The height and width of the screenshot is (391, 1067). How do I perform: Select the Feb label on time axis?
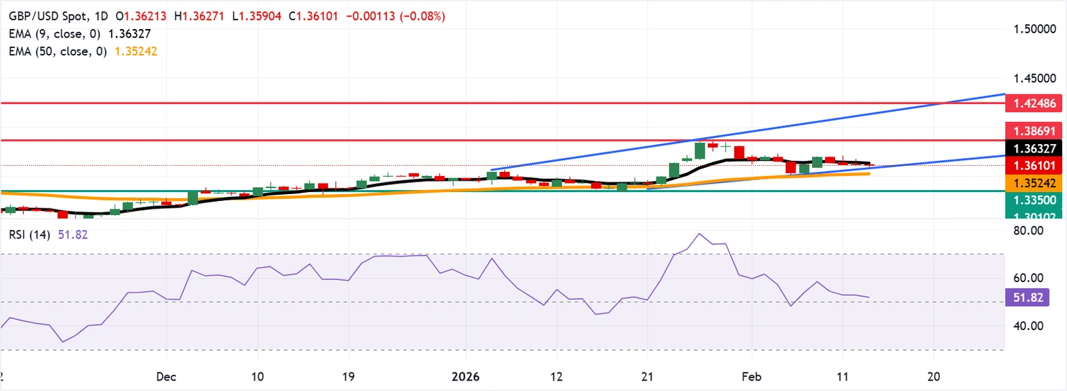(x=751, y=376)
